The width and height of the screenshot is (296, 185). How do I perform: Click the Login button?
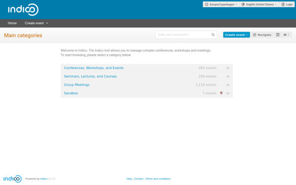287,4
